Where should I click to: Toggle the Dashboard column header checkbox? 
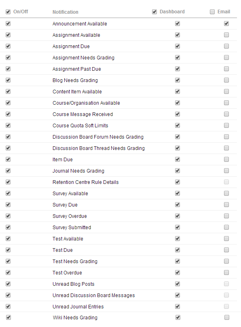(154, 12)
